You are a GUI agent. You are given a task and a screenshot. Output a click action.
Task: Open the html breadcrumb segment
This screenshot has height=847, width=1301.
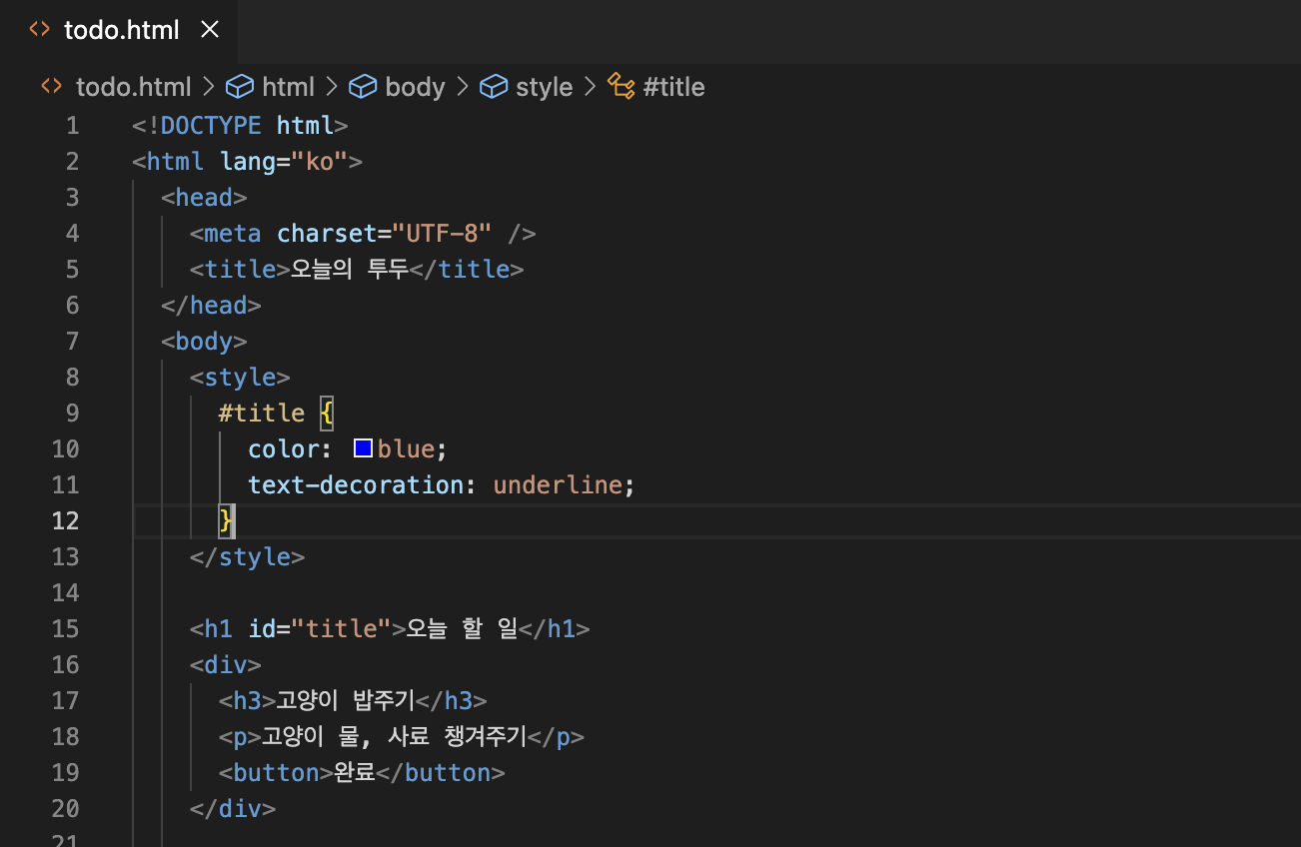click(x=288, y=87)
